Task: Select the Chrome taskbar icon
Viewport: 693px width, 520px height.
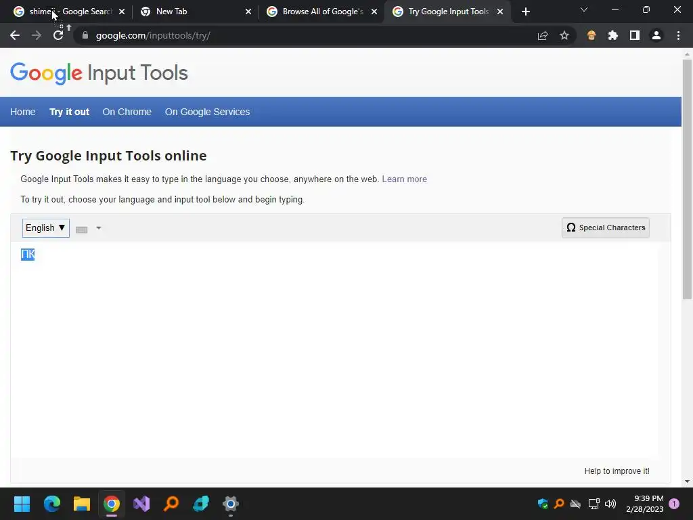Action: point(112,504)
